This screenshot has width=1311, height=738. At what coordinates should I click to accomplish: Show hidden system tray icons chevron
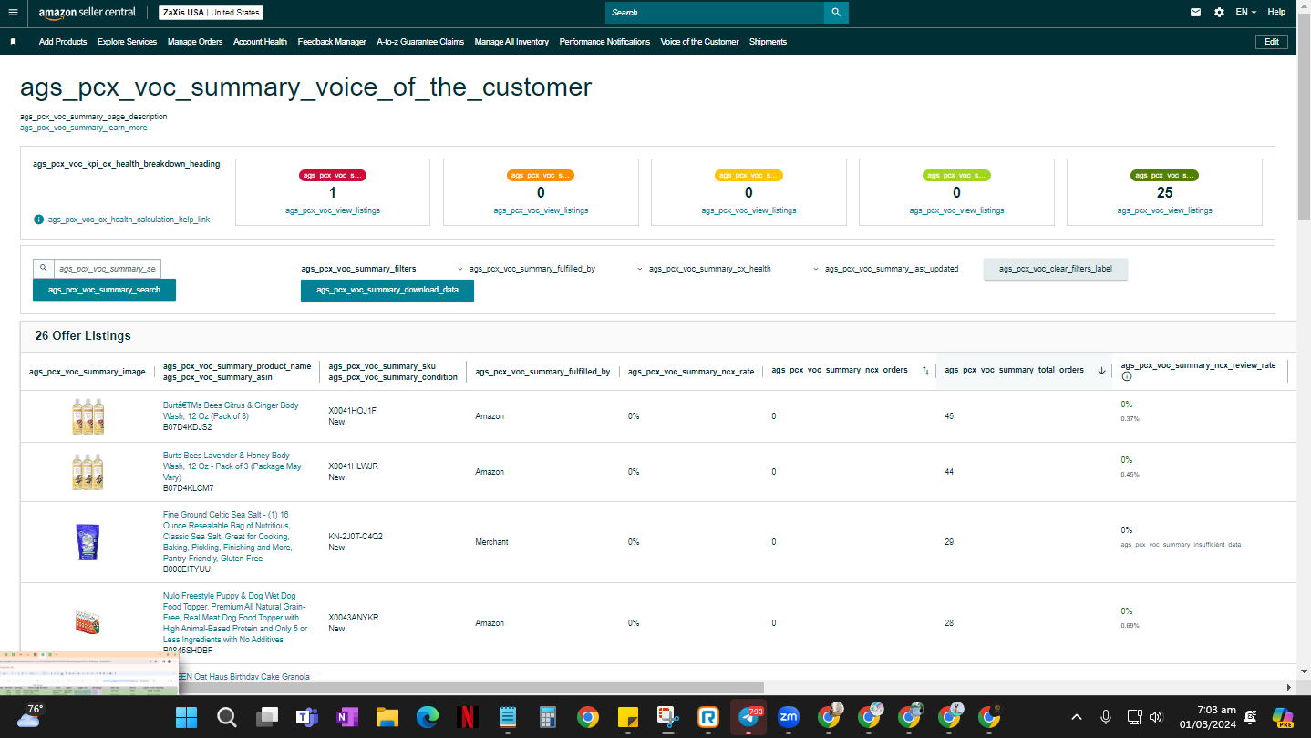[1077, 717]
